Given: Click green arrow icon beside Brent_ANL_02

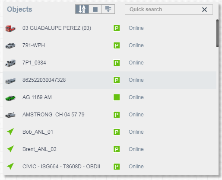Looking at the screenshot, I should coord(10,149).
